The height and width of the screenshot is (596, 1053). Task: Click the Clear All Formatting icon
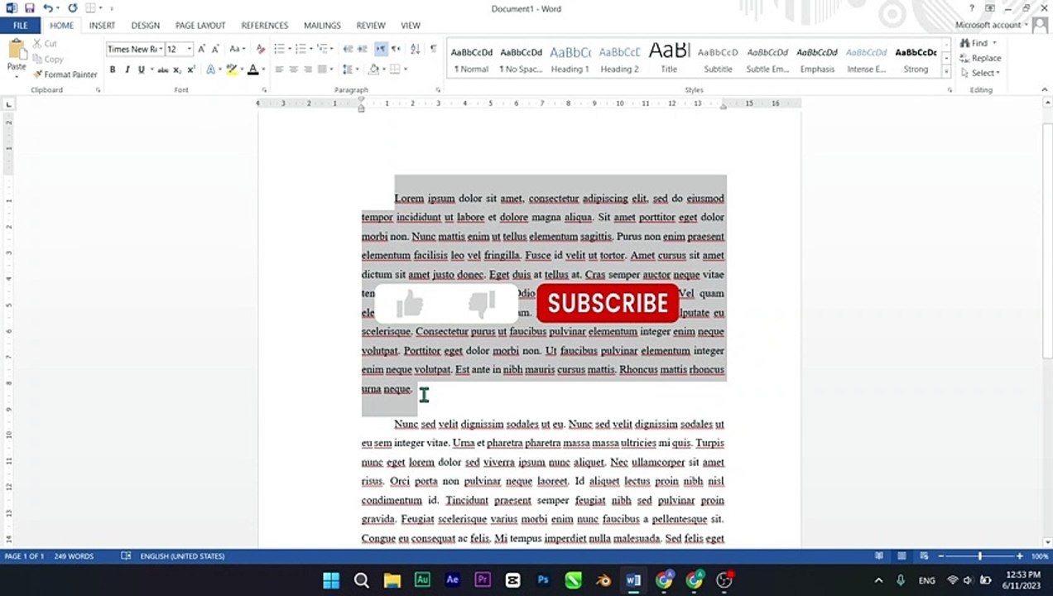pos(261,49)
